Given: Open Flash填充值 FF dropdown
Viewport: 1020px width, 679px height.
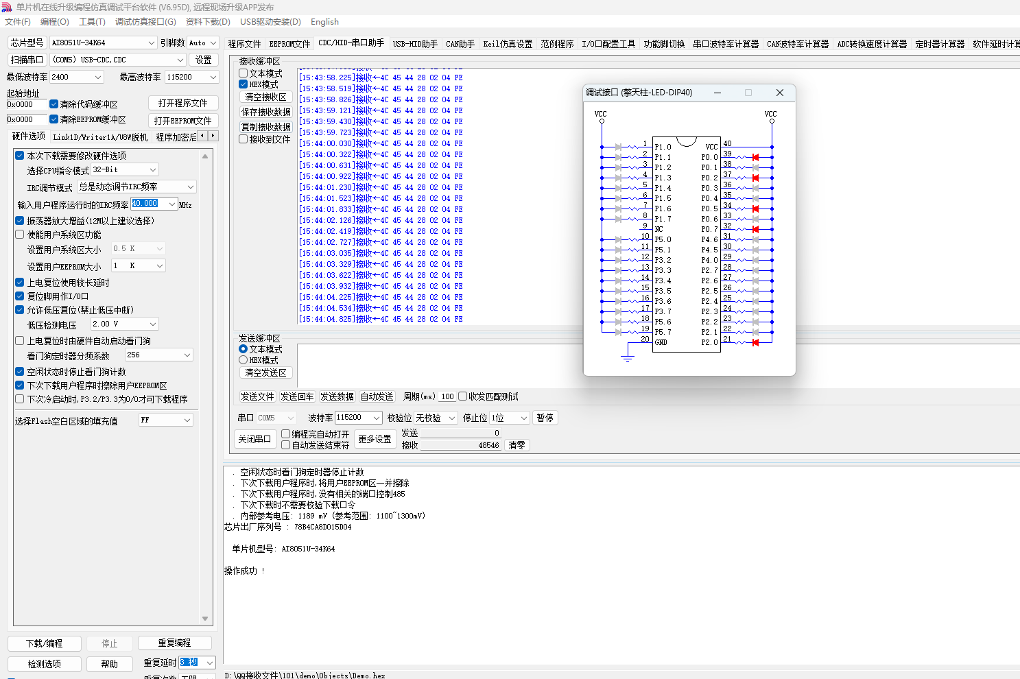Looking at the screenshot, I should click(166, 420).
